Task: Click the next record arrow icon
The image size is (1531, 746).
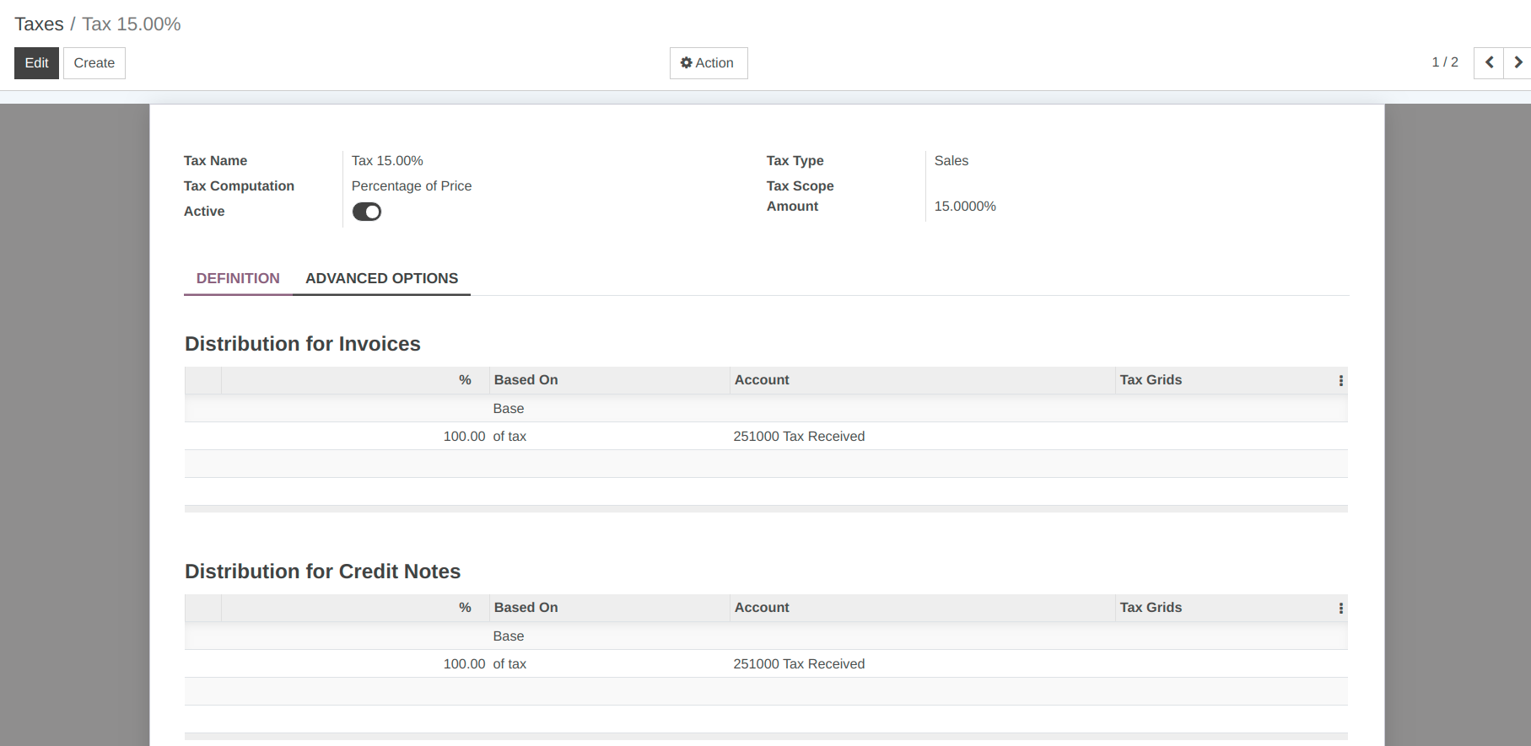Action: [1518, 62]
